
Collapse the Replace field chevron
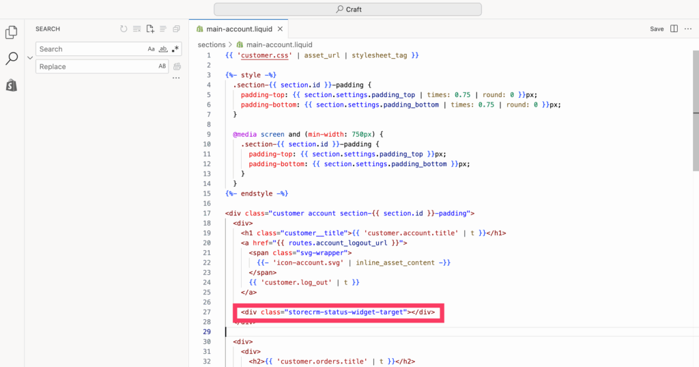(x=29, y=58)
